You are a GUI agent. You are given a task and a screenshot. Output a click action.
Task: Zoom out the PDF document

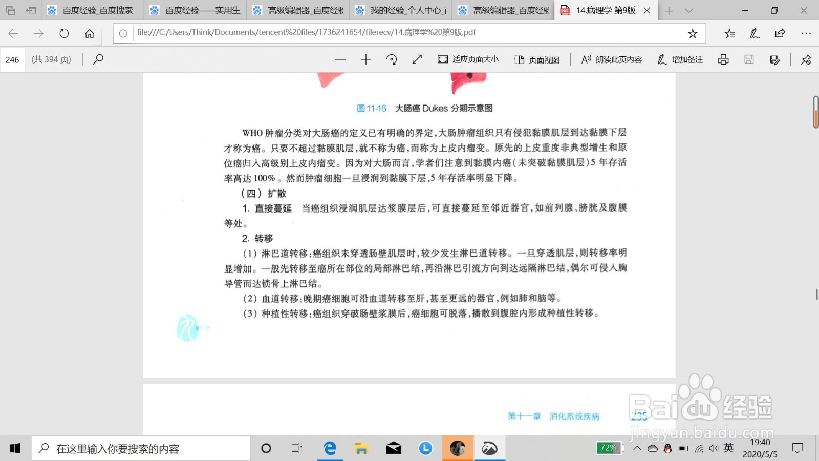coord(340,59)
